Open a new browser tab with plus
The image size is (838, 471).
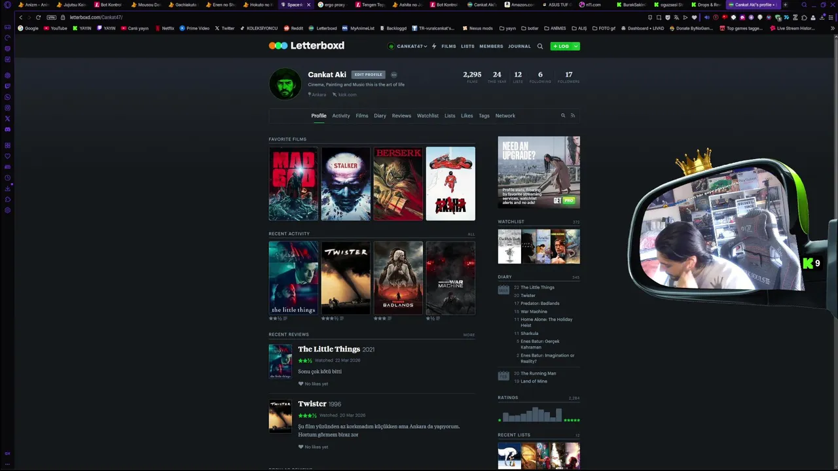785,5
